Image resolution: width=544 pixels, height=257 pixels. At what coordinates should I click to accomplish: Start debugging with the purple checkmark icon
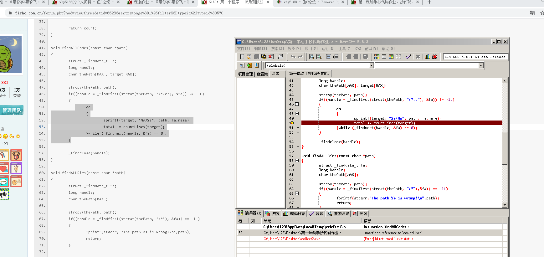click(x=408, y=57)
